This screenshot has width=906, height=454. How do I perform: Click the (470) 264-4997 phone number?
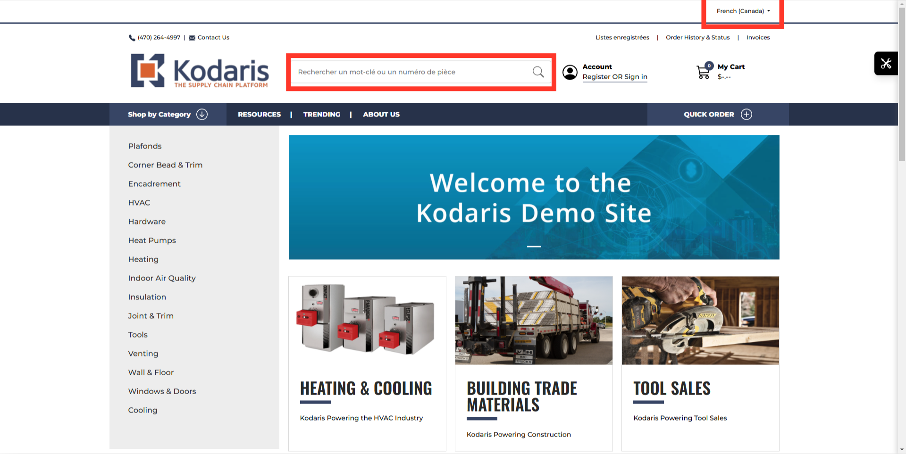pos(159,37)
